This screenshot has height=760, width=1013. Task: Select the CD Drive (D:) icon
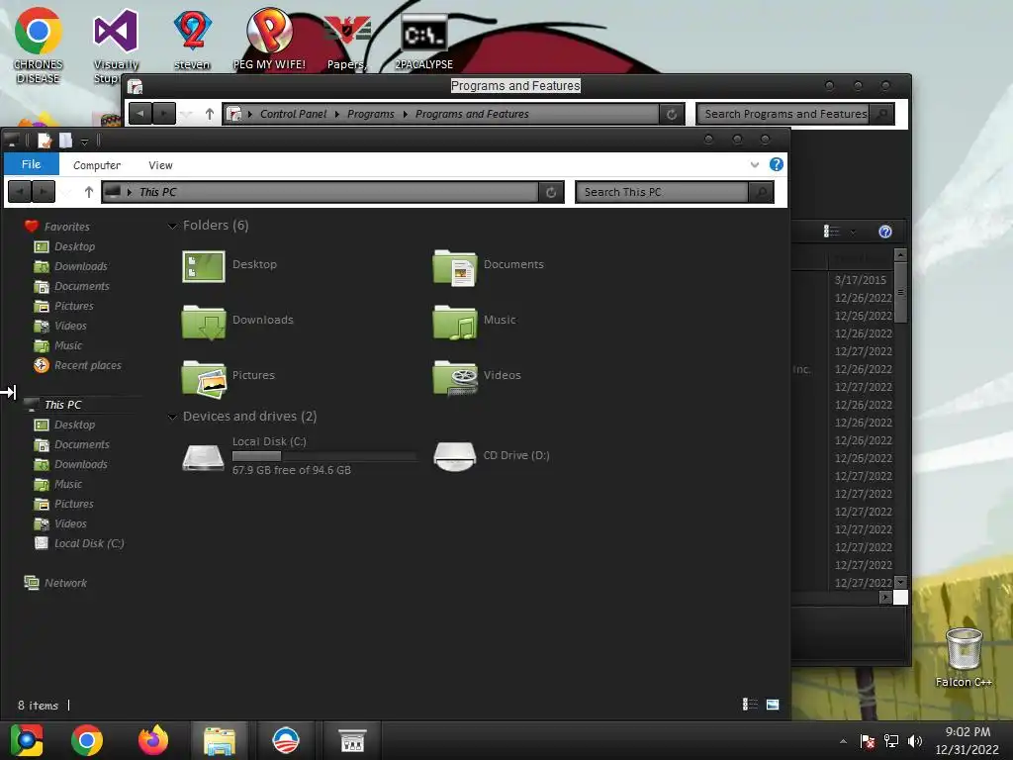455,456
